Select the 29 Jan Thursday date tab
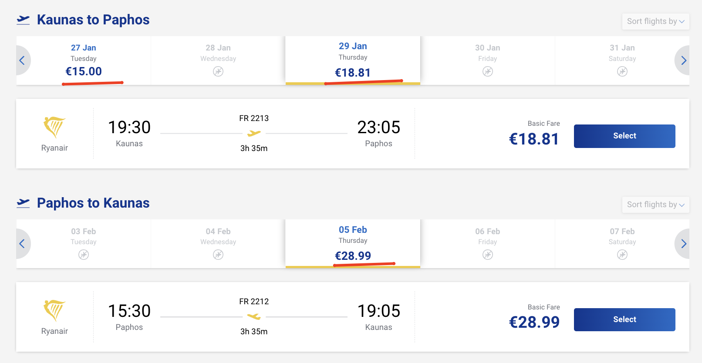702x363 pixels. click(x=353, y=60)
